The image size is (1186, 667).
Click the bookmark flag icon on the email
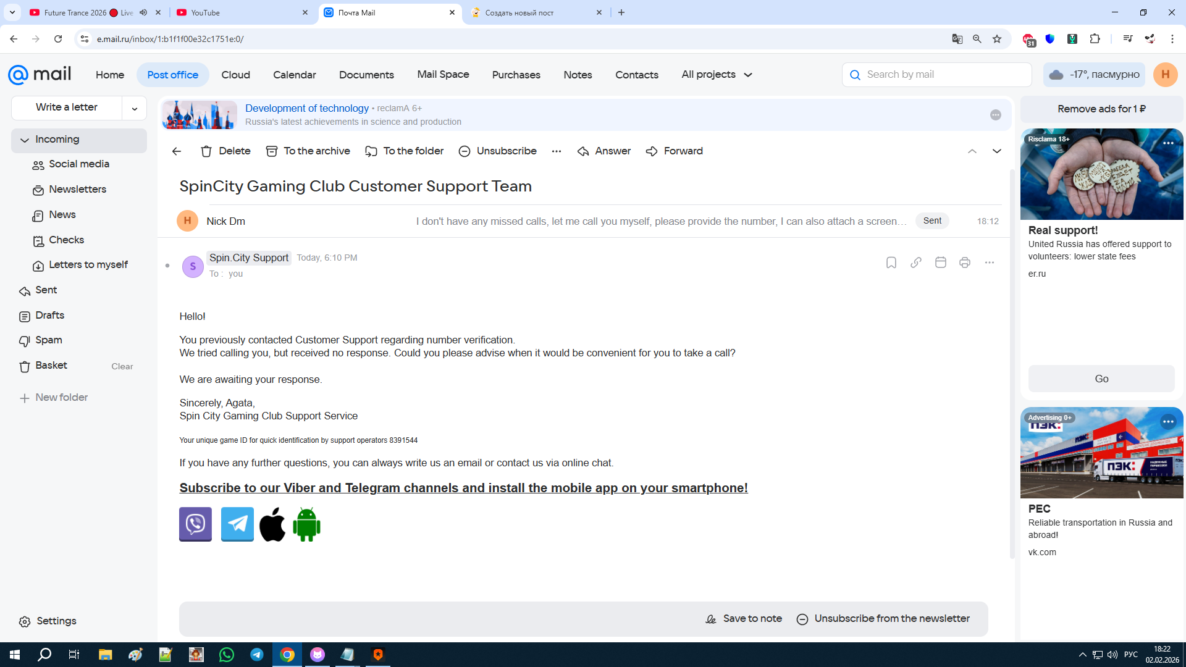pos(891,262)
